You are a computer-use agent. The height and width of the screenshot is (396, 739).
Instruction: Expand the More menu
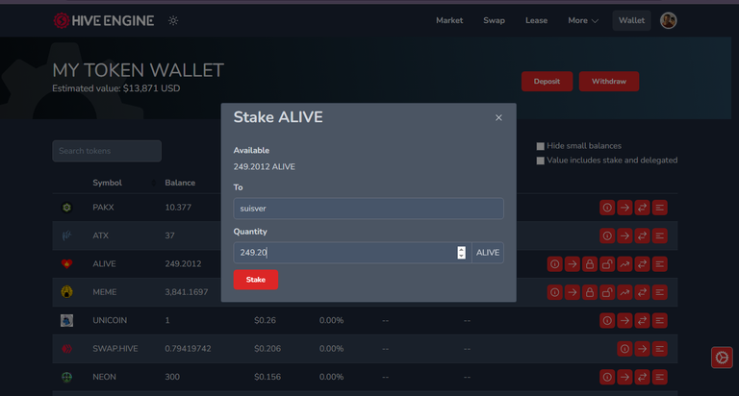(583, 21)
